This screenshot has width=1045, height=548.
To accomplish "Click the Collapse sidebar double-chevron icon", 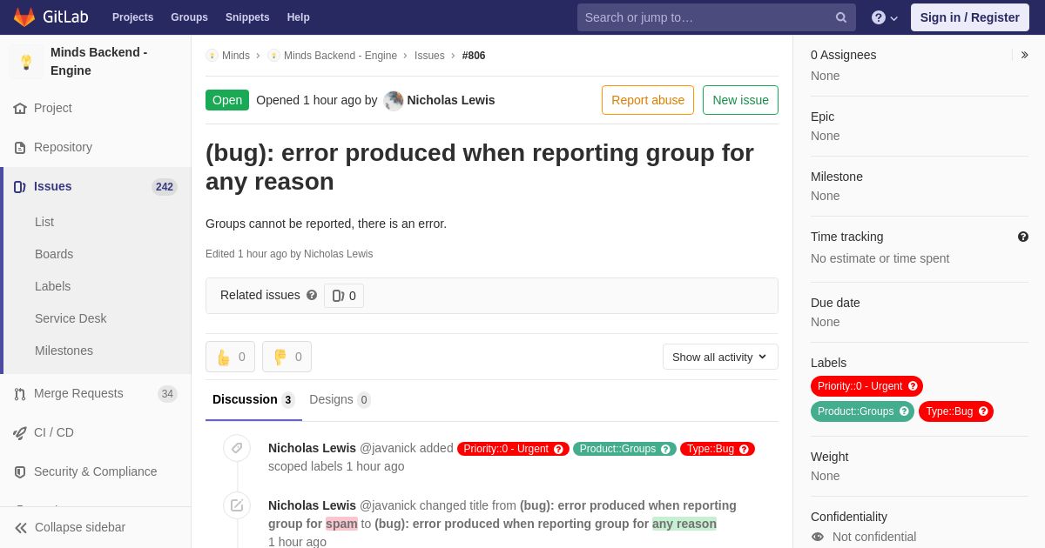I will [x=21, y=528].
